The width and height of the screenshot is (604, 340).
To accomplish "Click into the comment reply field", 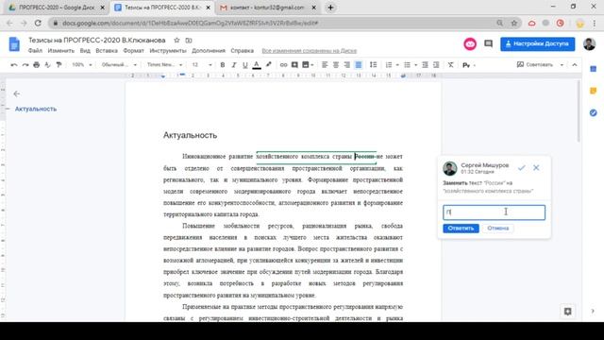I will [494, 212].
